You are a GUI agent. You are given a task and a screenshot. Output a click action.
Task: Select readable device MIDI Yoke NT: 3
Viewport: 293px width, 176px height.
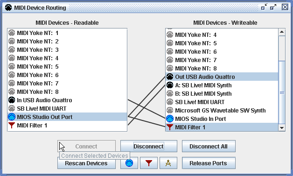[x=67, y=50]
